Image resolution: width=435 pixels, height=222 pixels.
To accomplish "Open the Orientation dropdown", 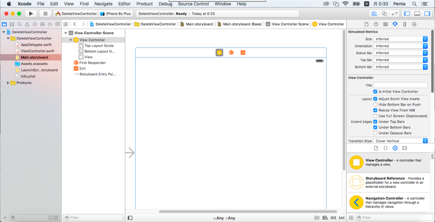I will click(400, 46).
